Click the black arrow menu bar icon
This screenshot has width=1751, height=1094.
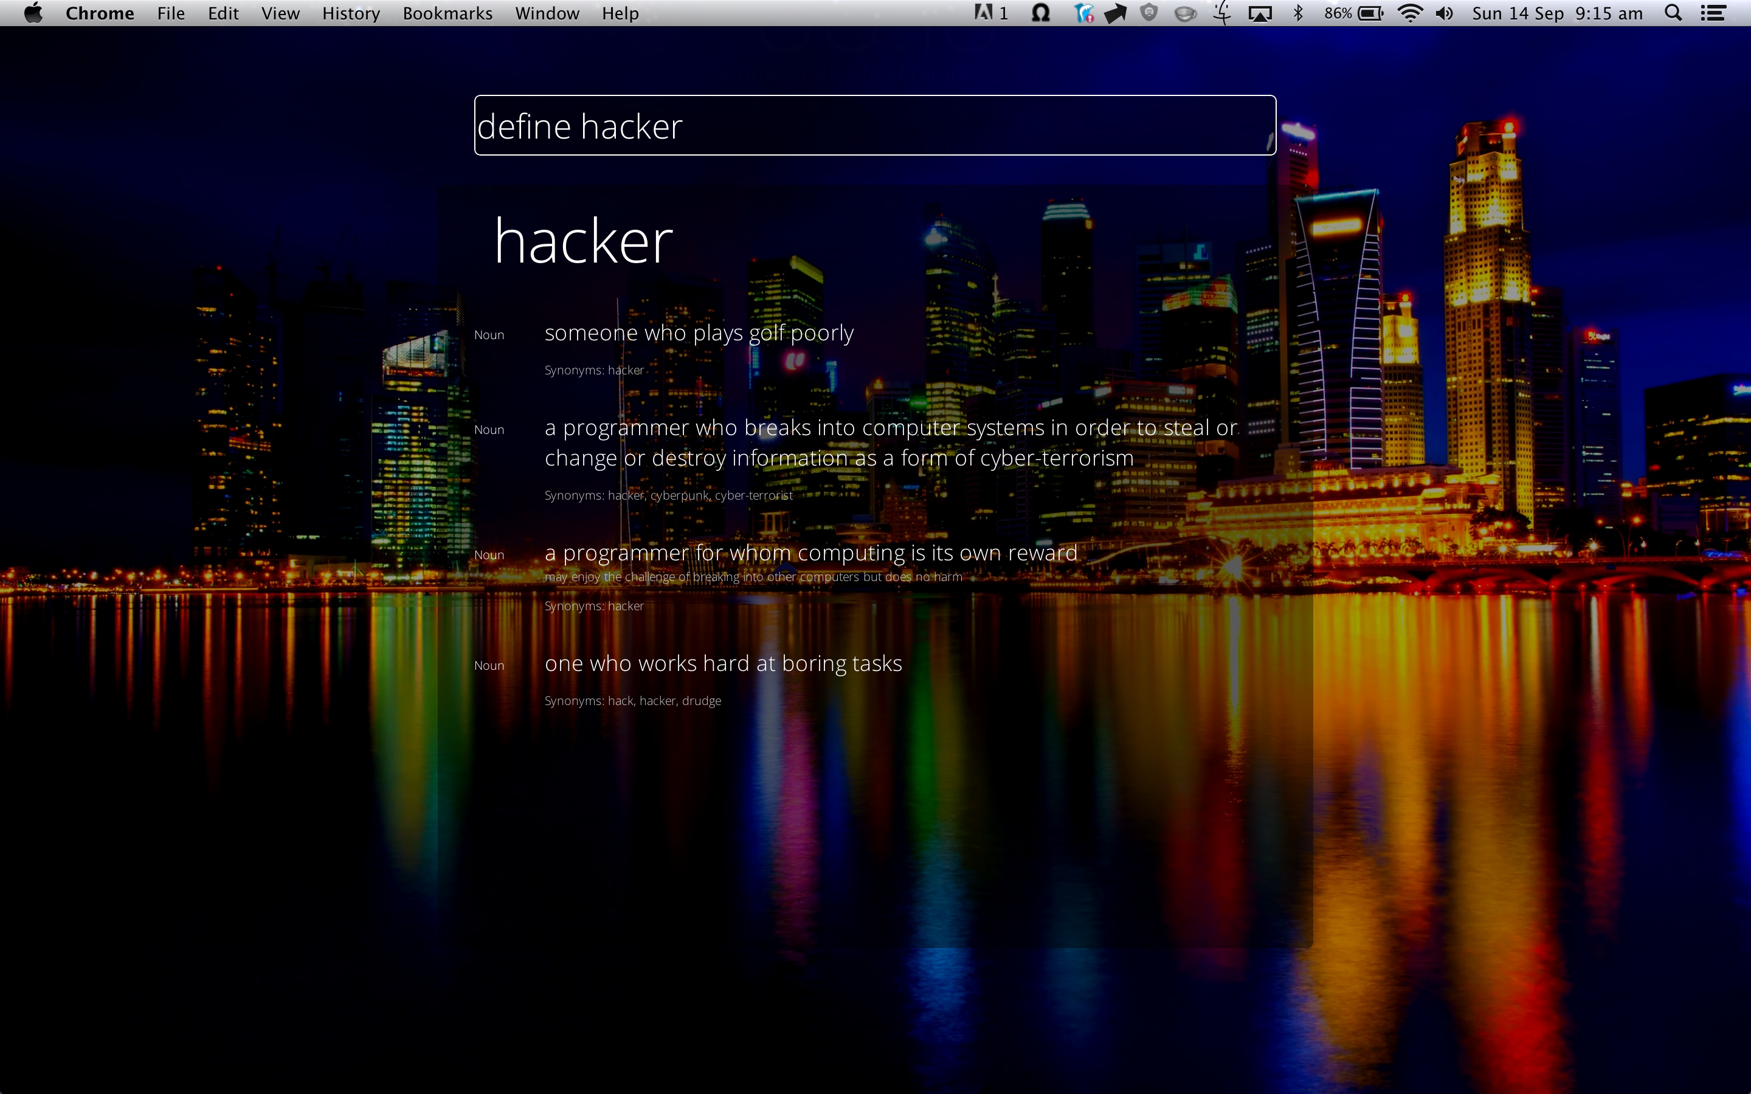[1115, 13]
